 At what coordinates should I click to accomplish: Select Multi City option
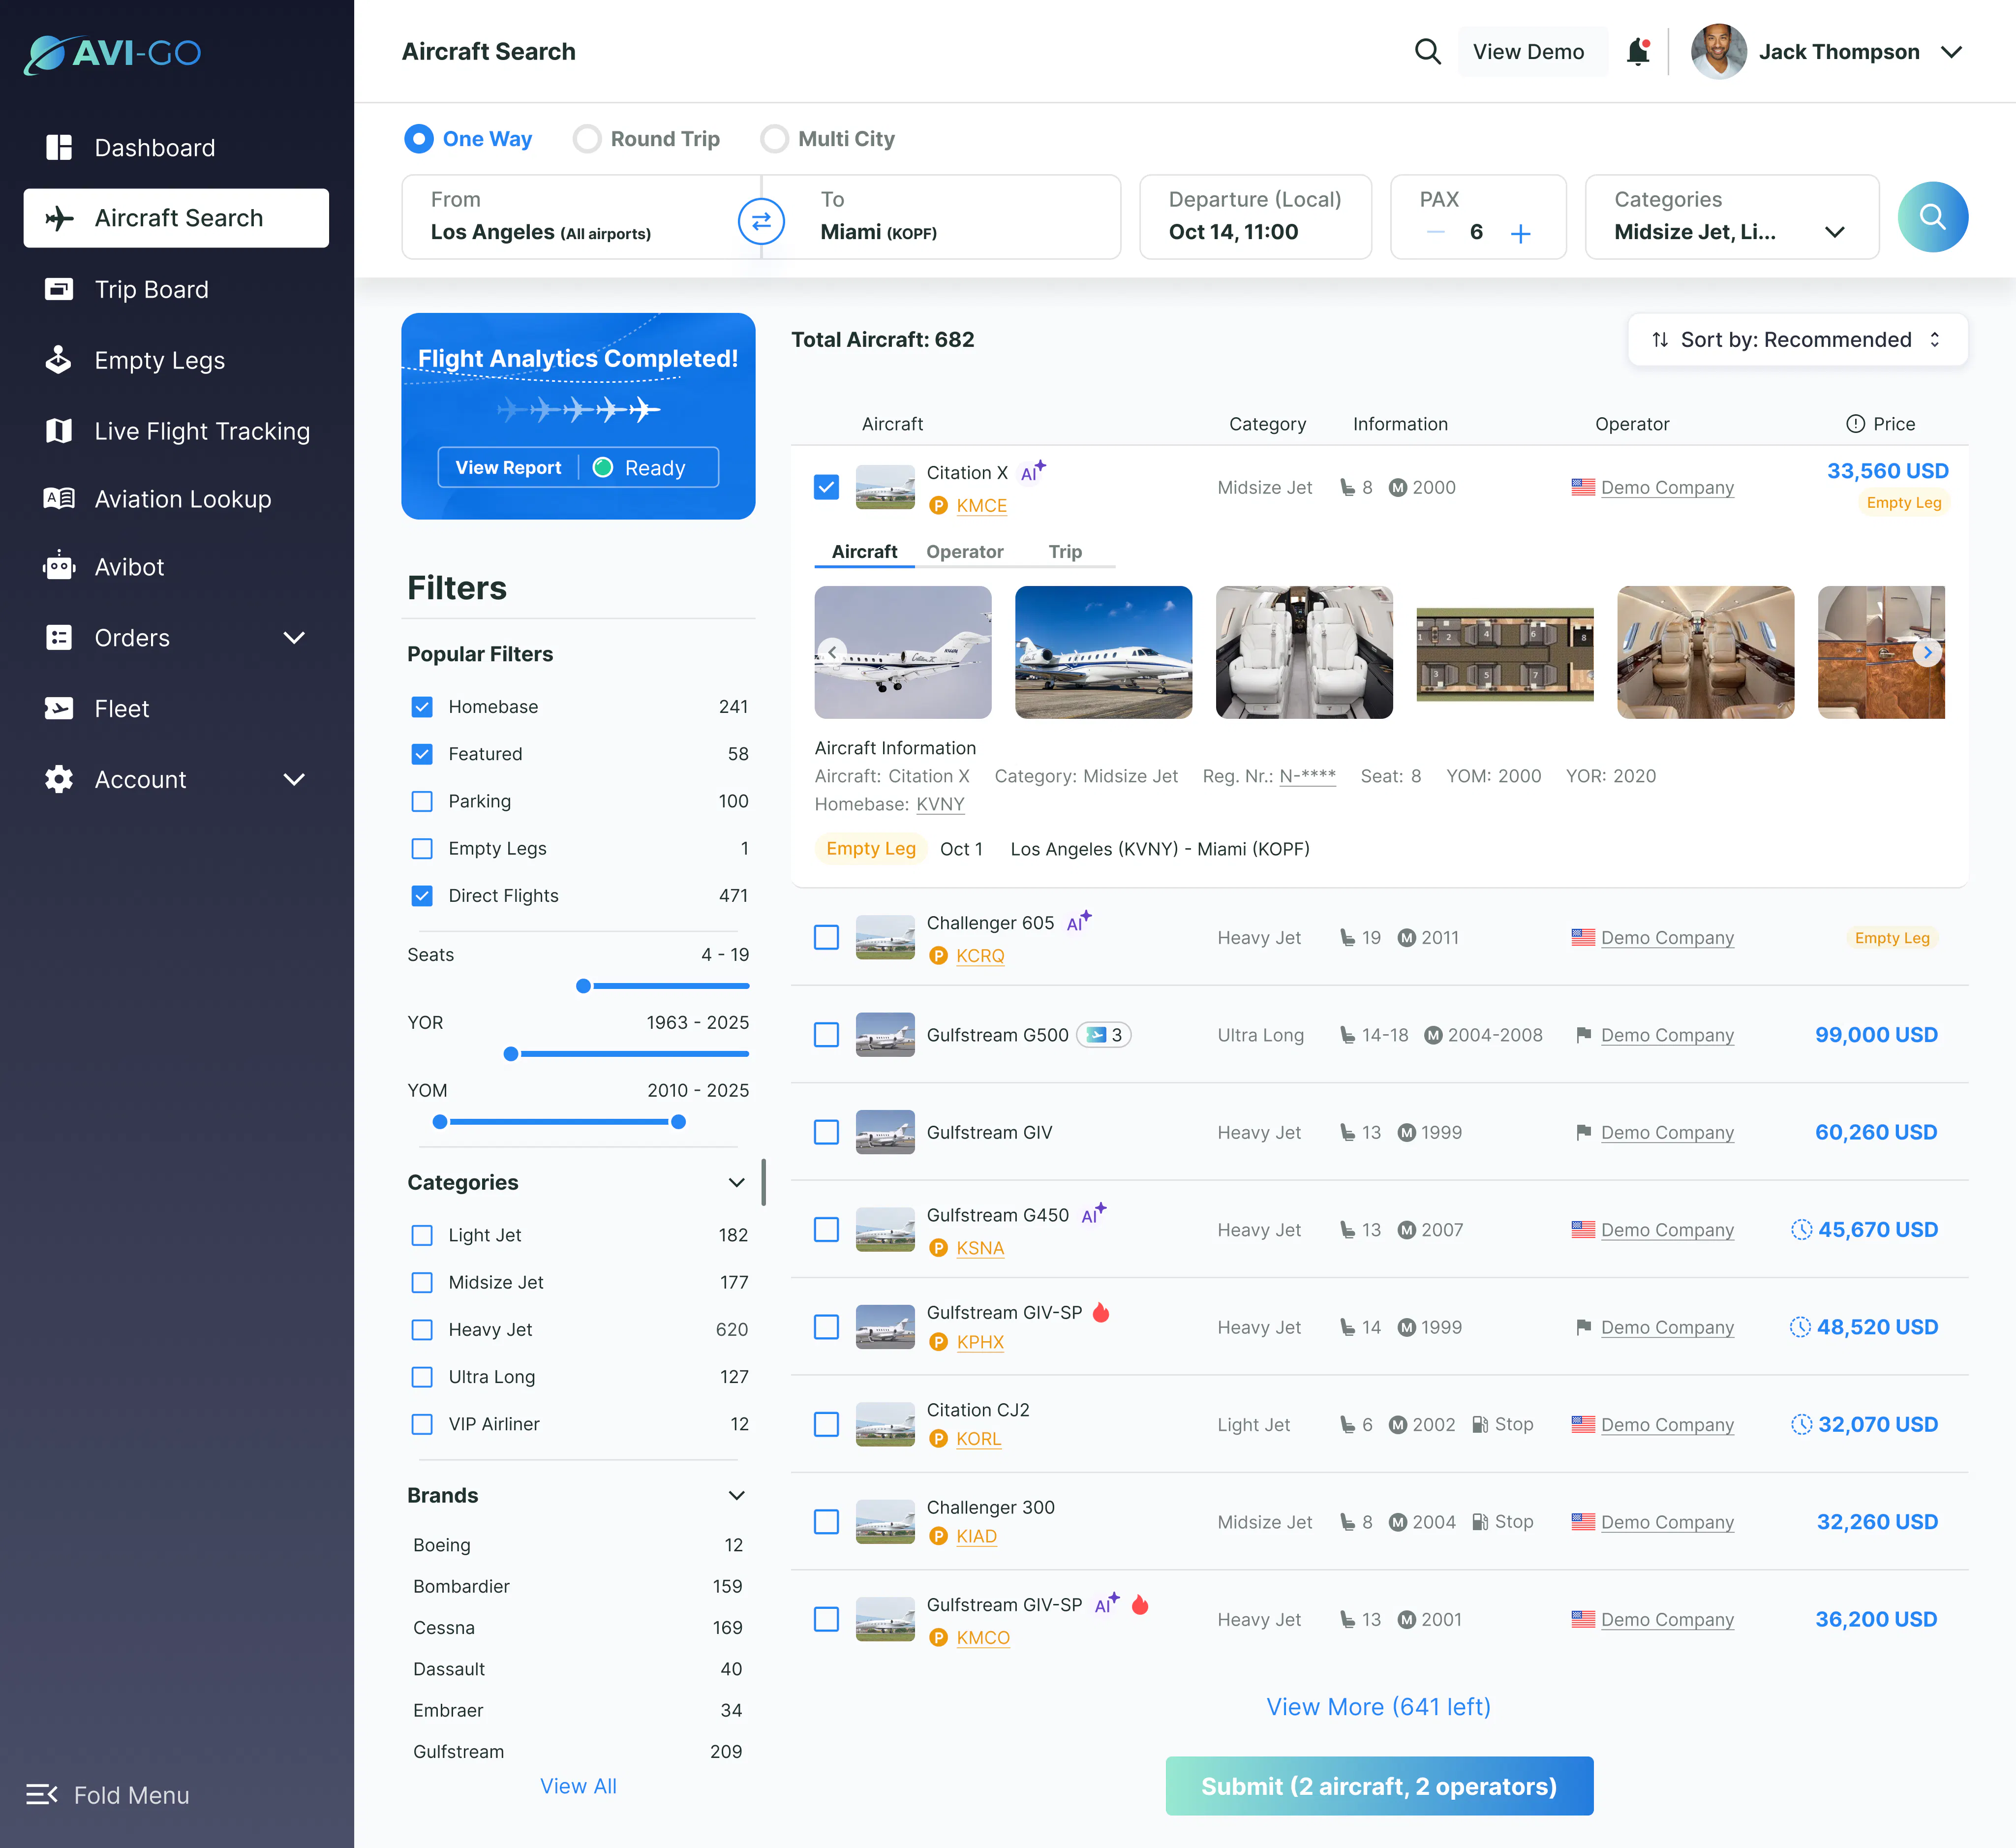pyautogui.click(x=827, y=139)
